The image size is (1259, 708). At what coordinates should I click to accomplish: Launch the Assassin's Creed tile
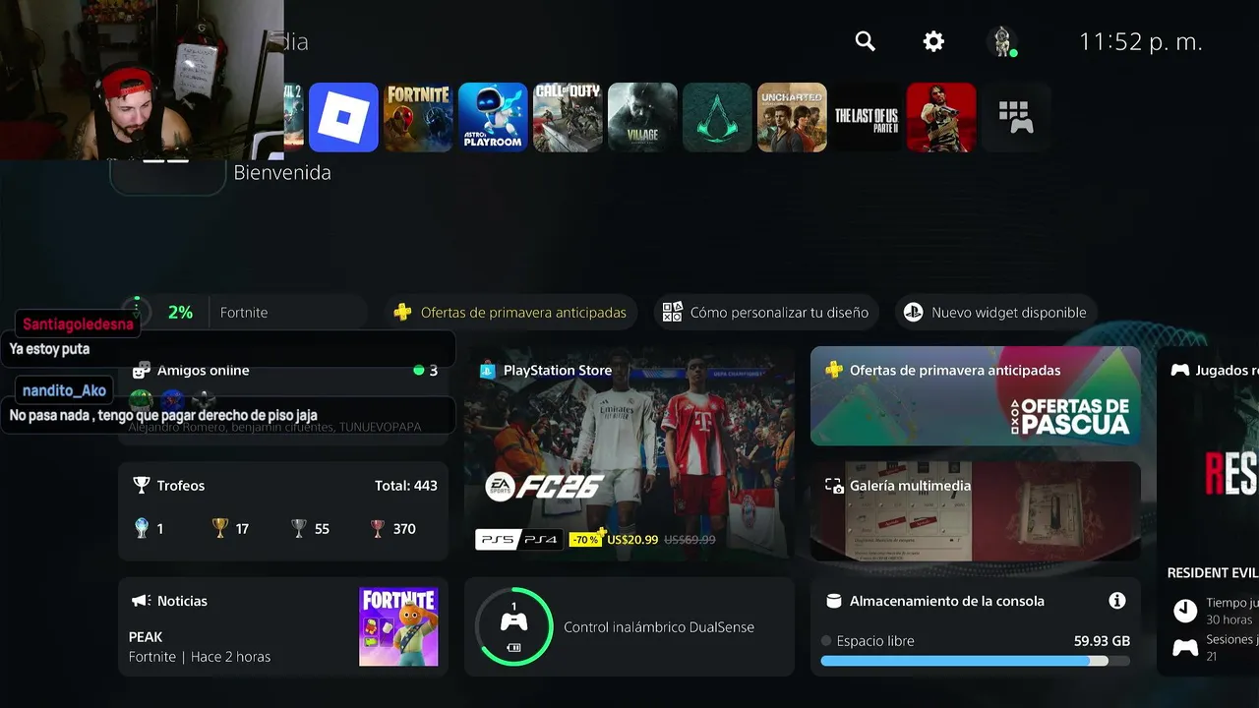tap(717, 117)
